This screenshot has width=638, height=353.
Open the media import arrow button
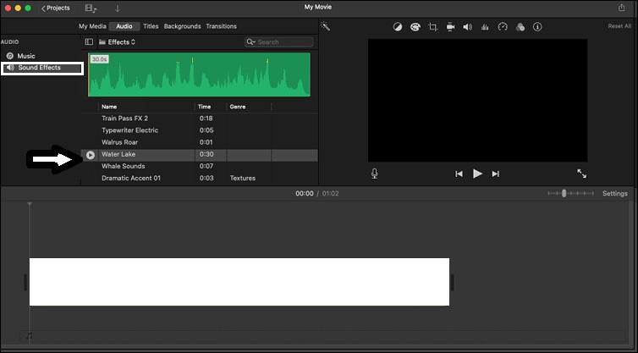pyautogui.click(x=117, y=8)
